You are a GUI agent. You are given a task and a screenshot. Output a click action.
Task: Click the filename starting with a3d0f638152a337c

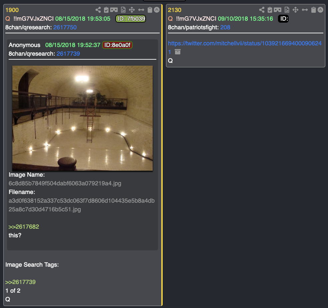[x=82, y=205]
